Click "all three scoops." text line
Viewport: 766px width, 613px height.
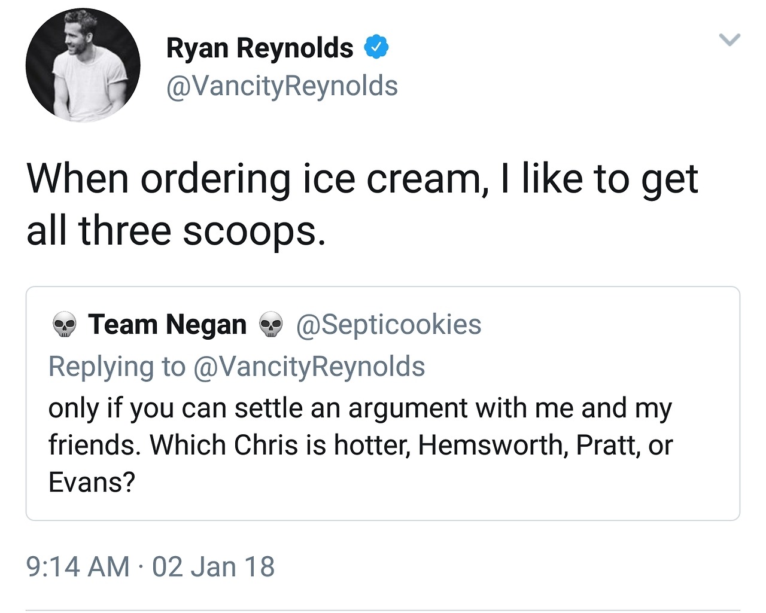[x=177, y=231]
